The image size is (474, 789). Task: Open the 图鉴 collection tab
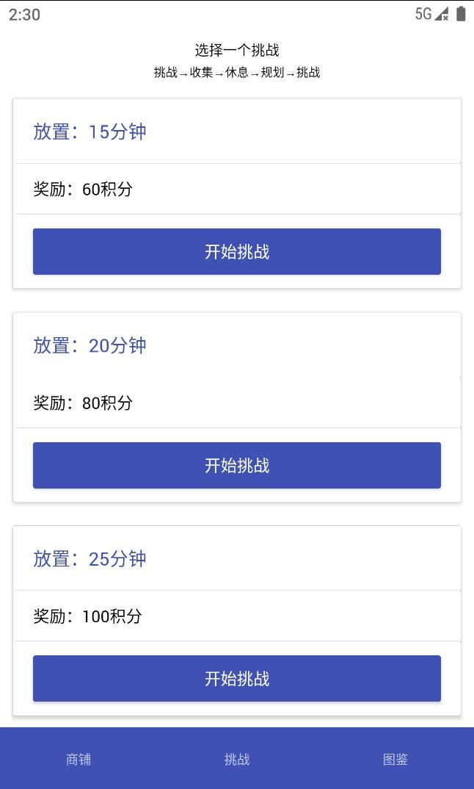pos(395,759)
